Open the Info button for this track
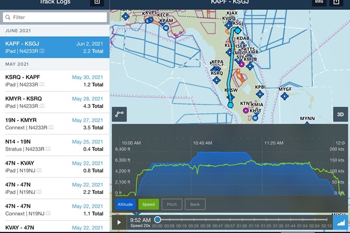Image resolution: width=350 pixels, height=233 pixels. tap(319, 2)
